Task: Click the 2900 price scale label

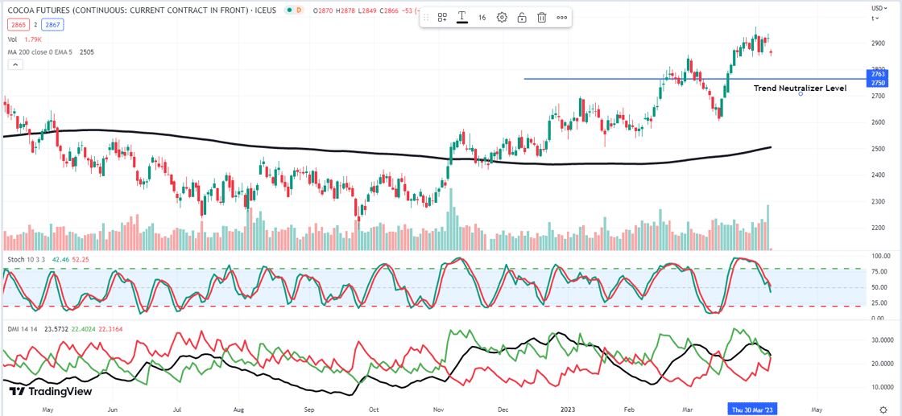Action: 878,43
